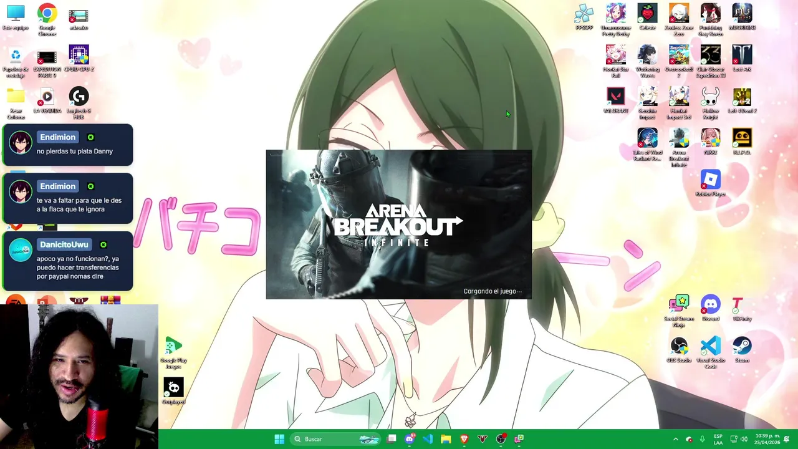Select the Left 4 Dead 2 desktop icon
The image size is (798, 449).
(x=742, y=100)
